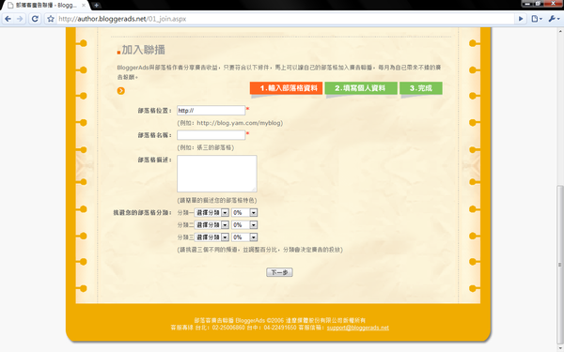Viewport: 564px width, 352px height.
Task: Click the support@bloggerads.net email link
Action: (x=358, y=328)
